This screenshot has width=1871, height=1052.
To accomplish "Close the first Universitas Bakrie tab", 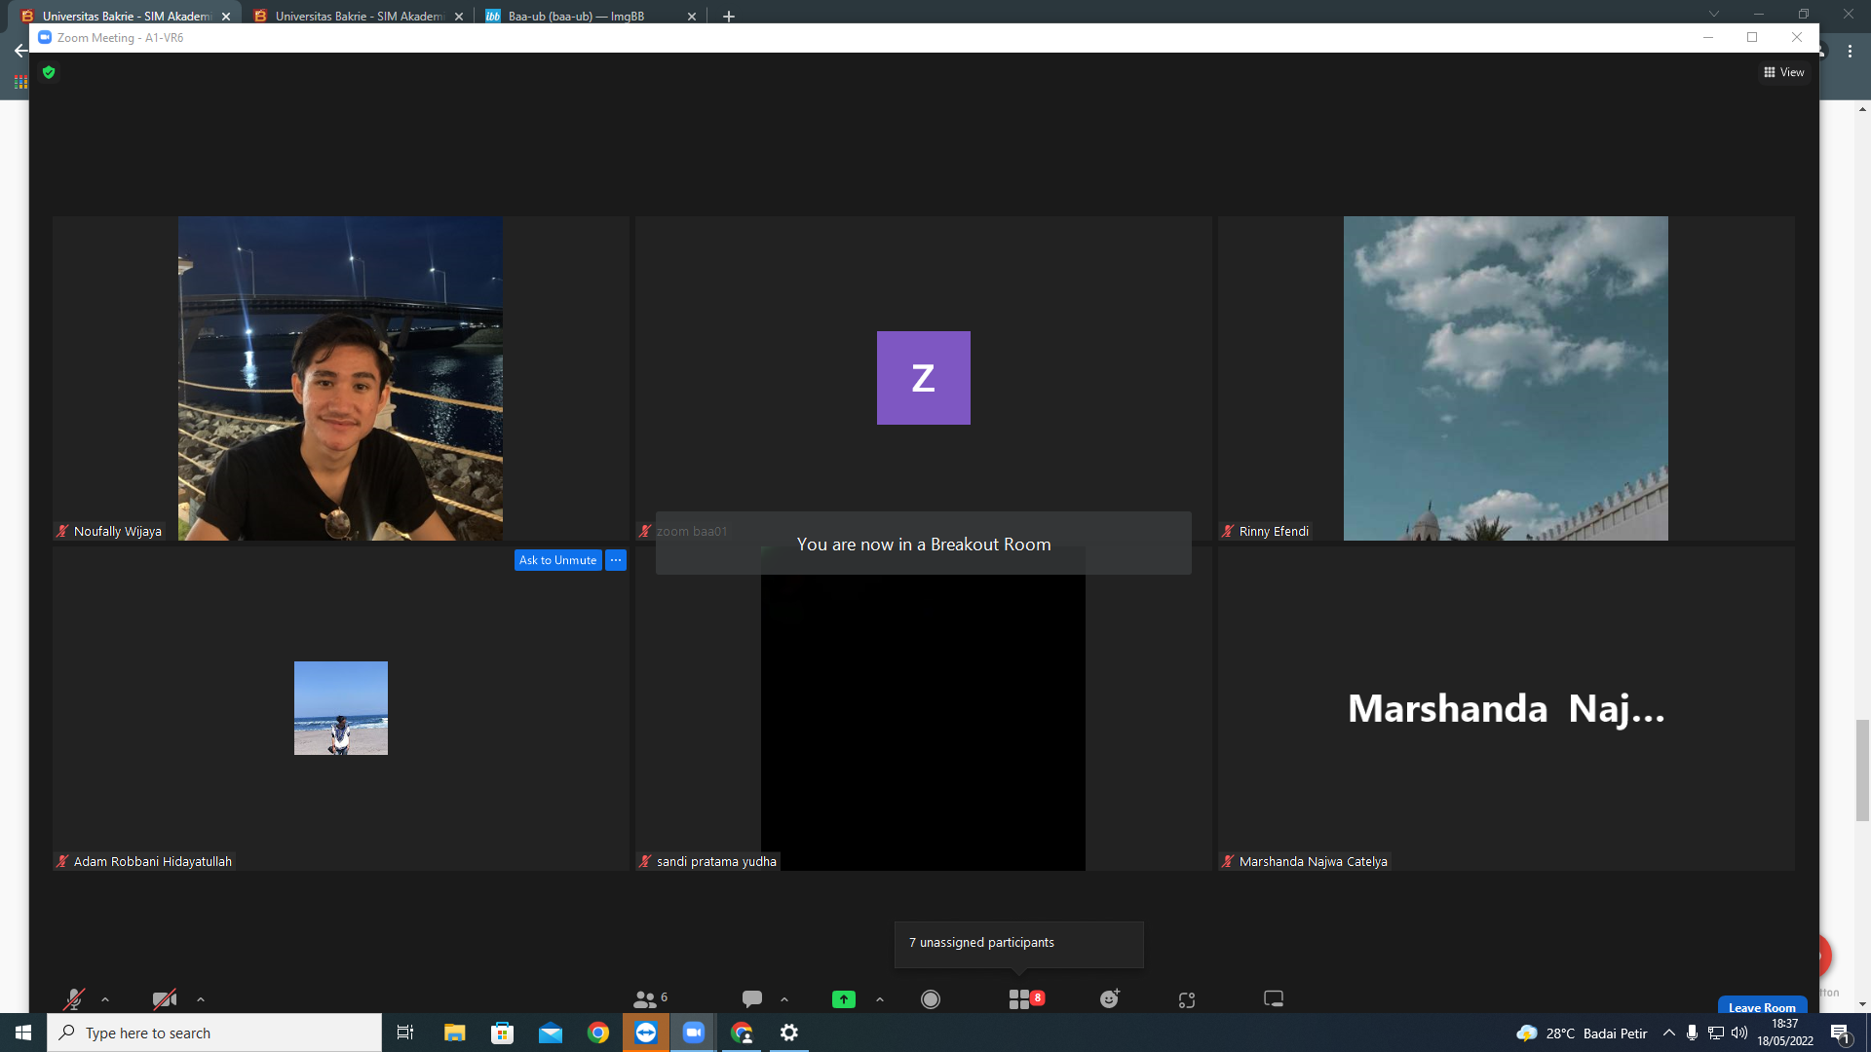I will coord(226,17).
